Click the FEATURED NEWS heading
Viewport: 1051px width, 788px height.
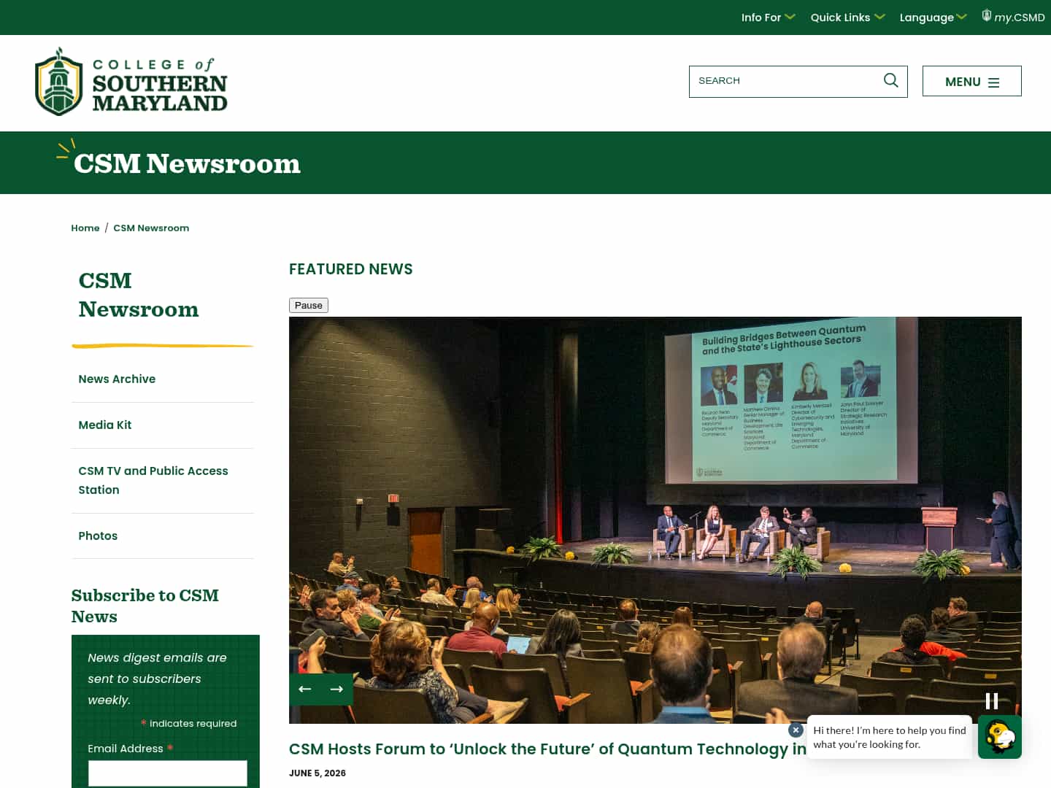[x=351, y=269]
